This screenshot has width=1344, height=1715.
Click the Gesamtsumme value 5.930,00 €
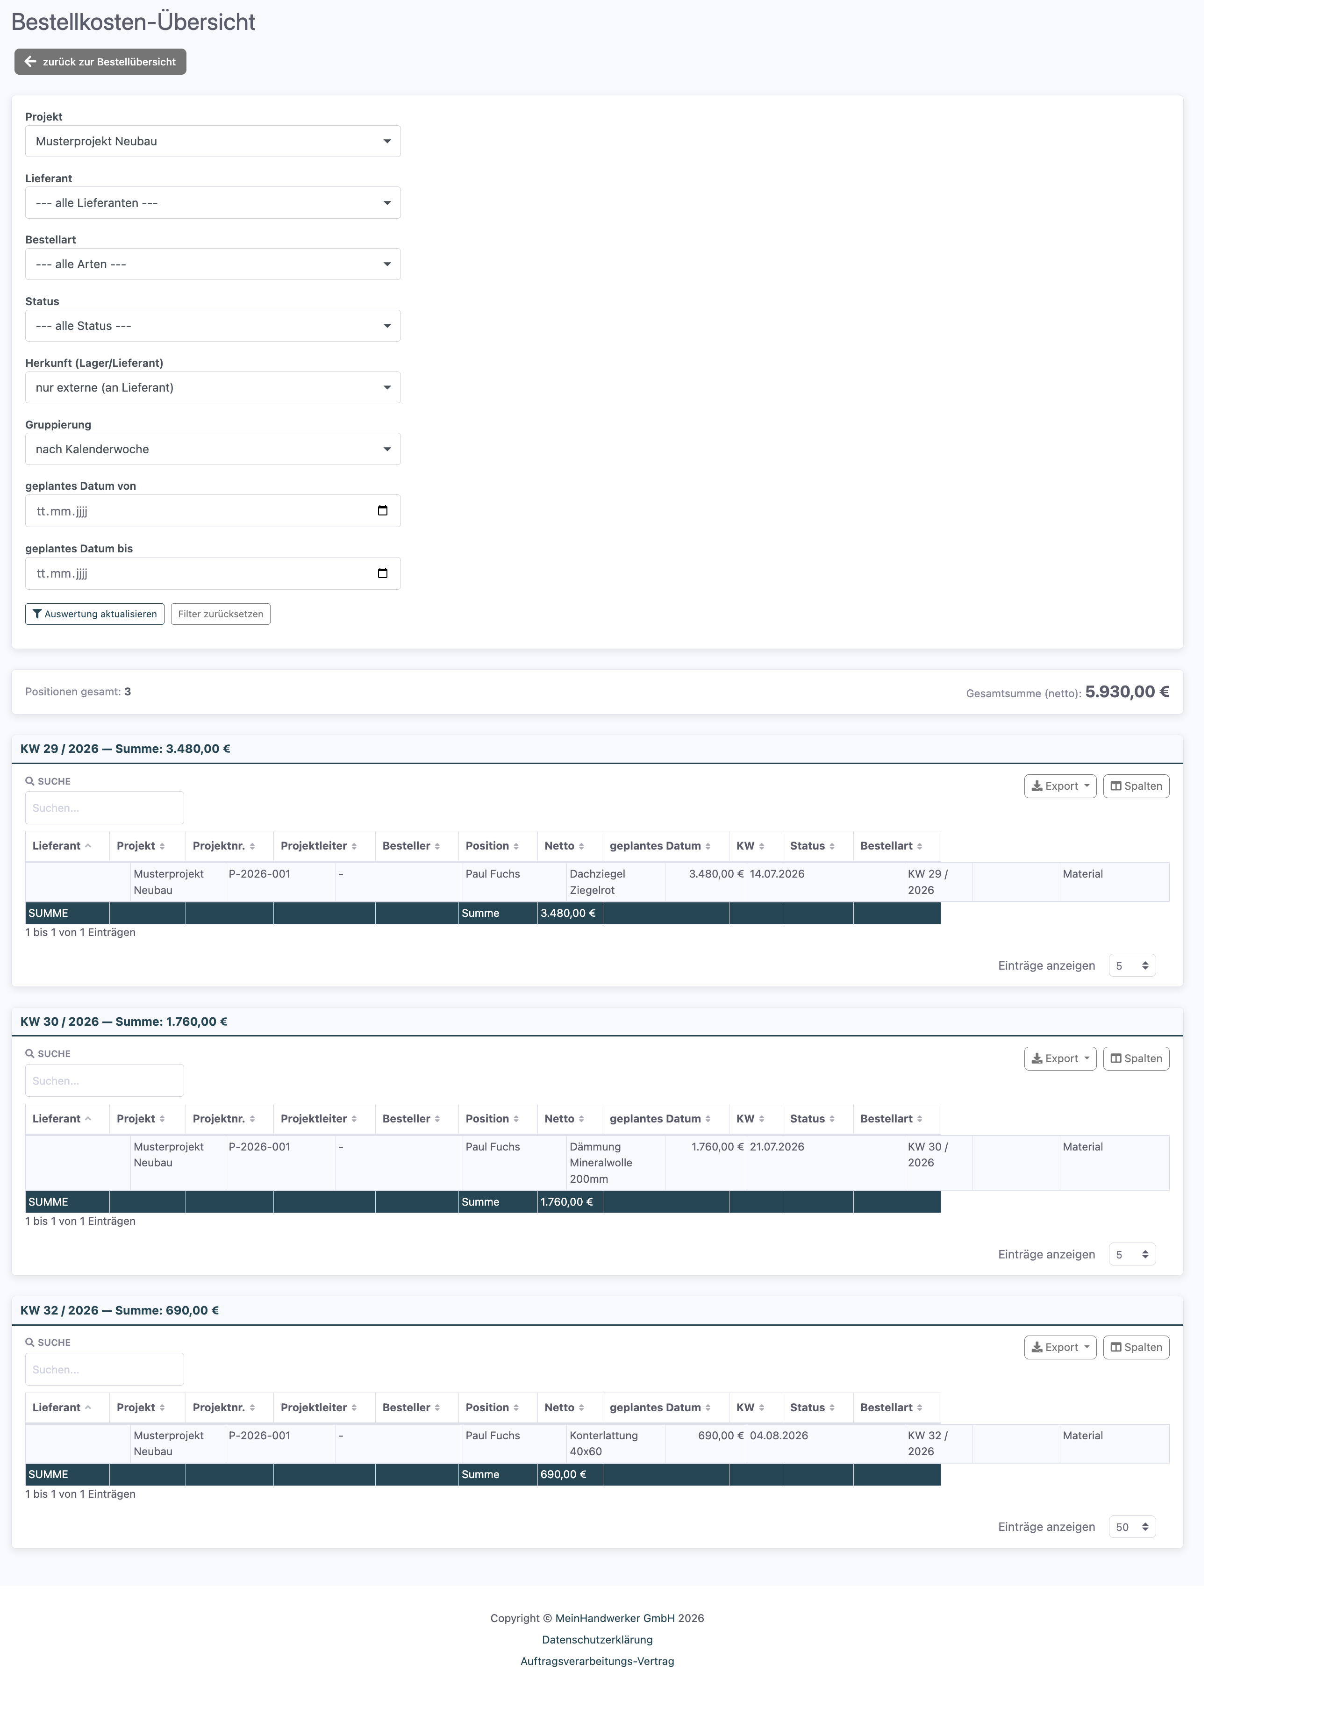1127,692
